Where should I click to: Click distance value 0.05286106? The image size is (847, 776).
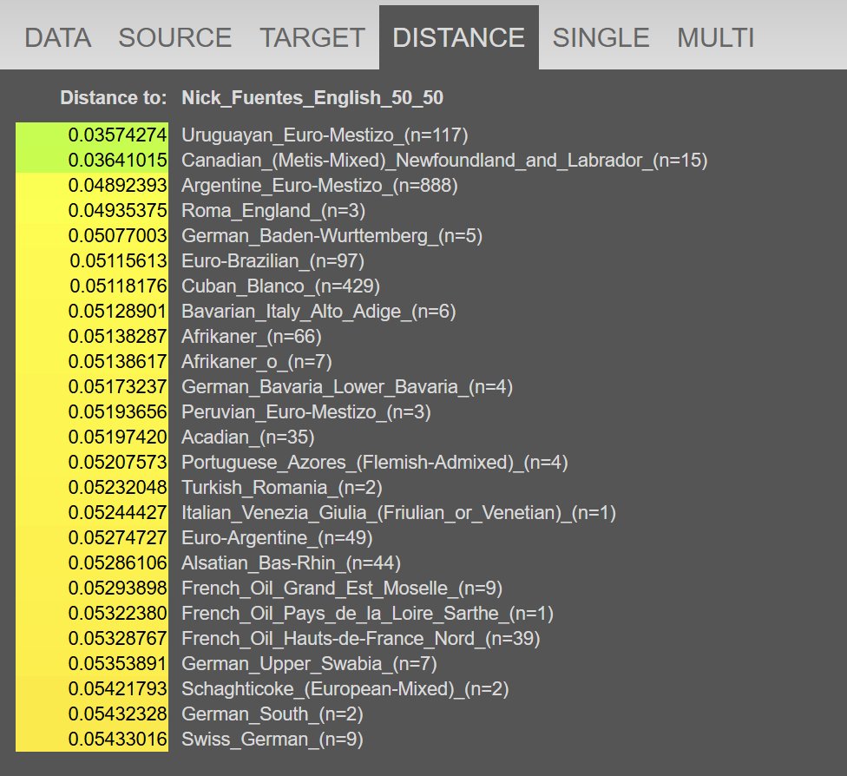click(118, 563)
